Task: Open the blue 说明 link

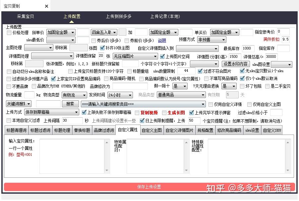Action: (x=162, y=41)
